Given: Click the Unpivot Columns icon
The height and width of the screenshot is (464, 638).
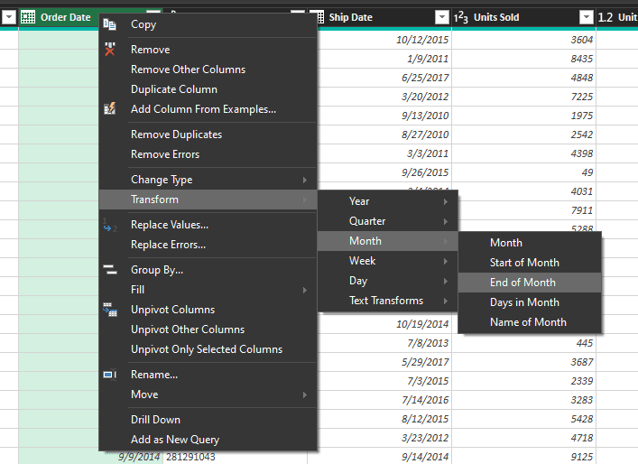Looking at the screenshot, I should [110, 310].
